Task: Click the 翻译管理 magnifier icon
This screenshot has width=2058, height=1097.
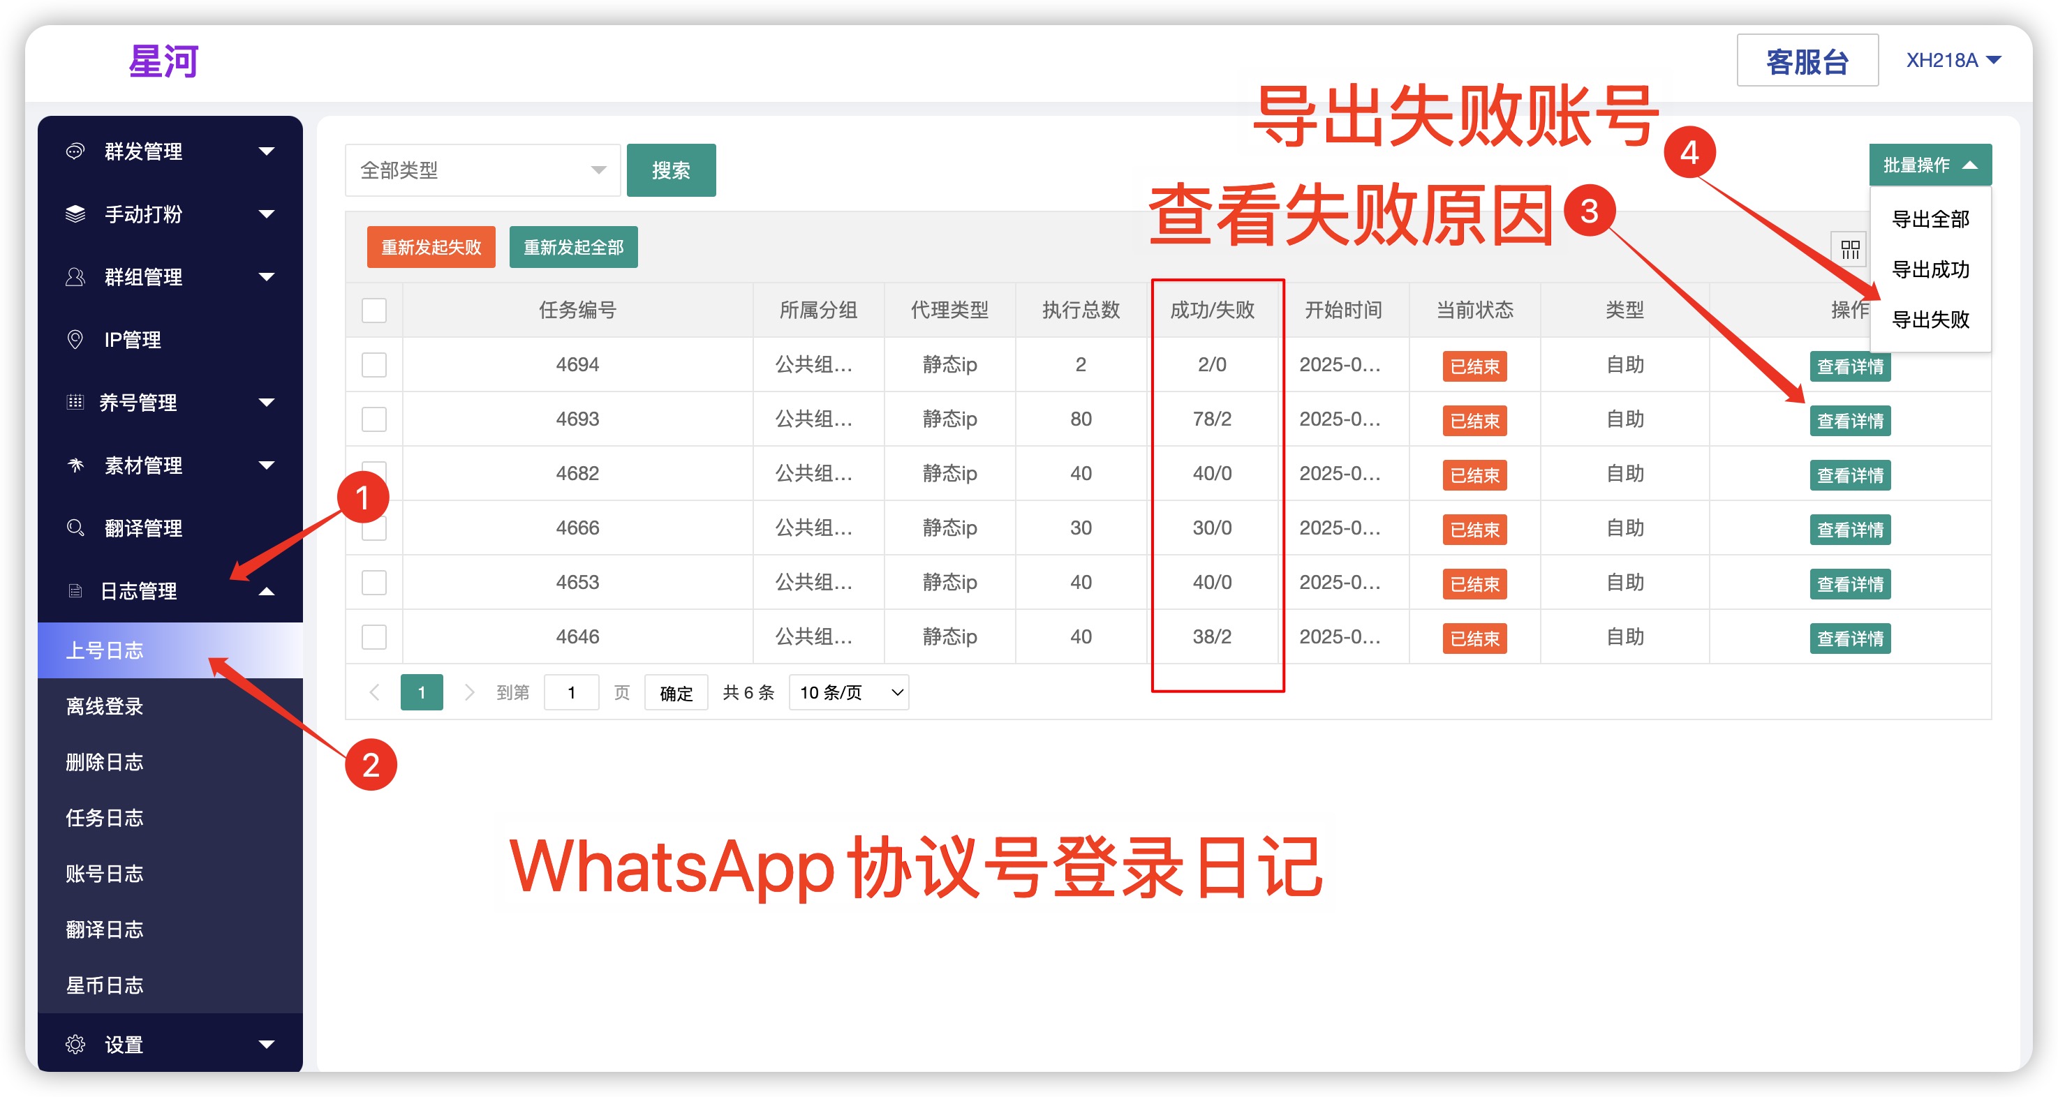Action: click(x=75, y=528)
